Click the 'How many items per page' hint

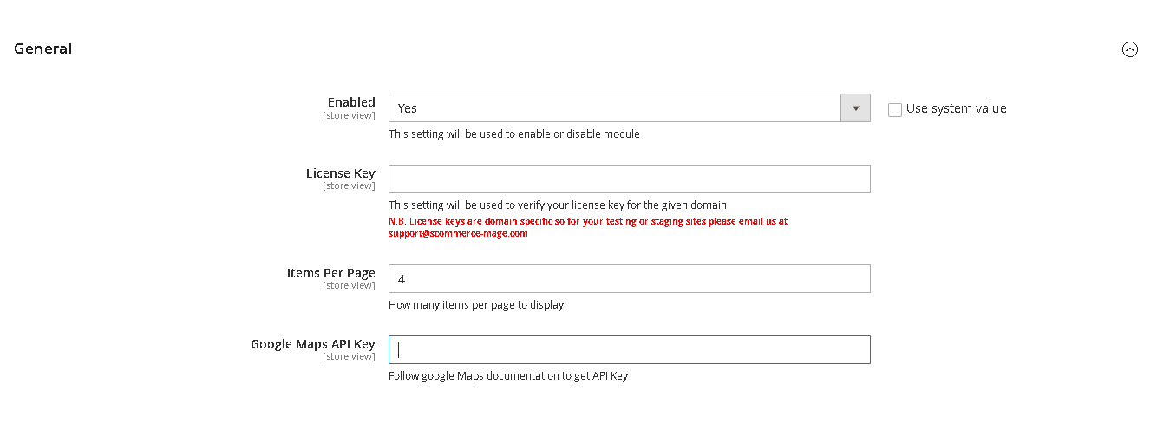(x=476, y=305)
